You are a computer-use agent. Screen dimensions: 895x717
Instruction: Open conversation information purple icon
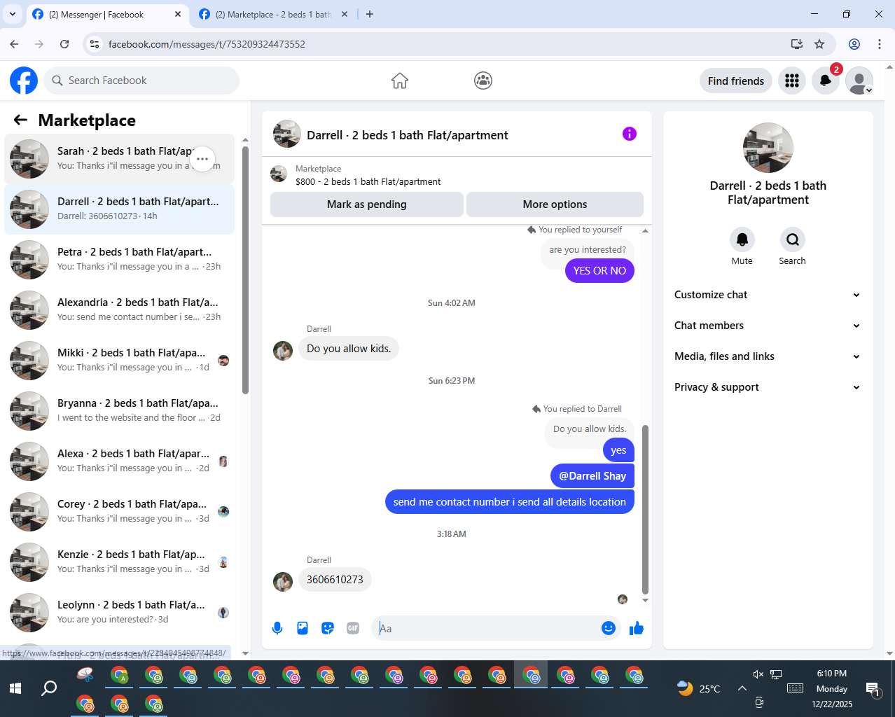(x=630, y=134)
